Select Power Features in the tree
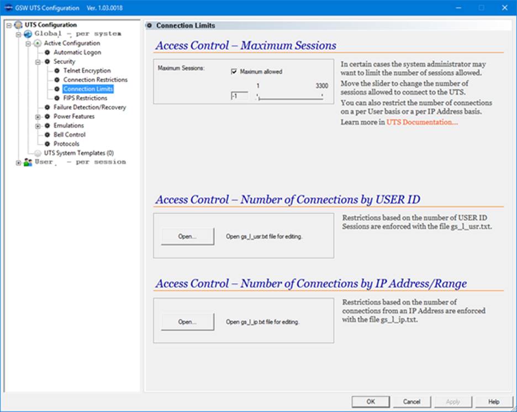Viewport: 517px width, 412px height. pyautogui.click(x=74, y=117)
